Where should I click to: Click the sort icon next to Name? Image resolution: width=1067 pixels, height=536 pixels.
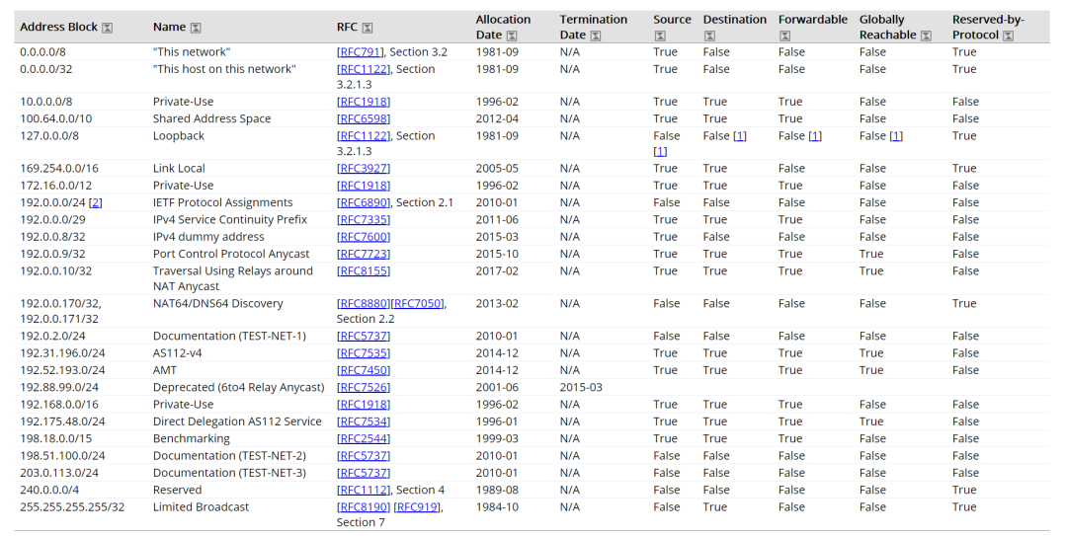pos(196,28)
